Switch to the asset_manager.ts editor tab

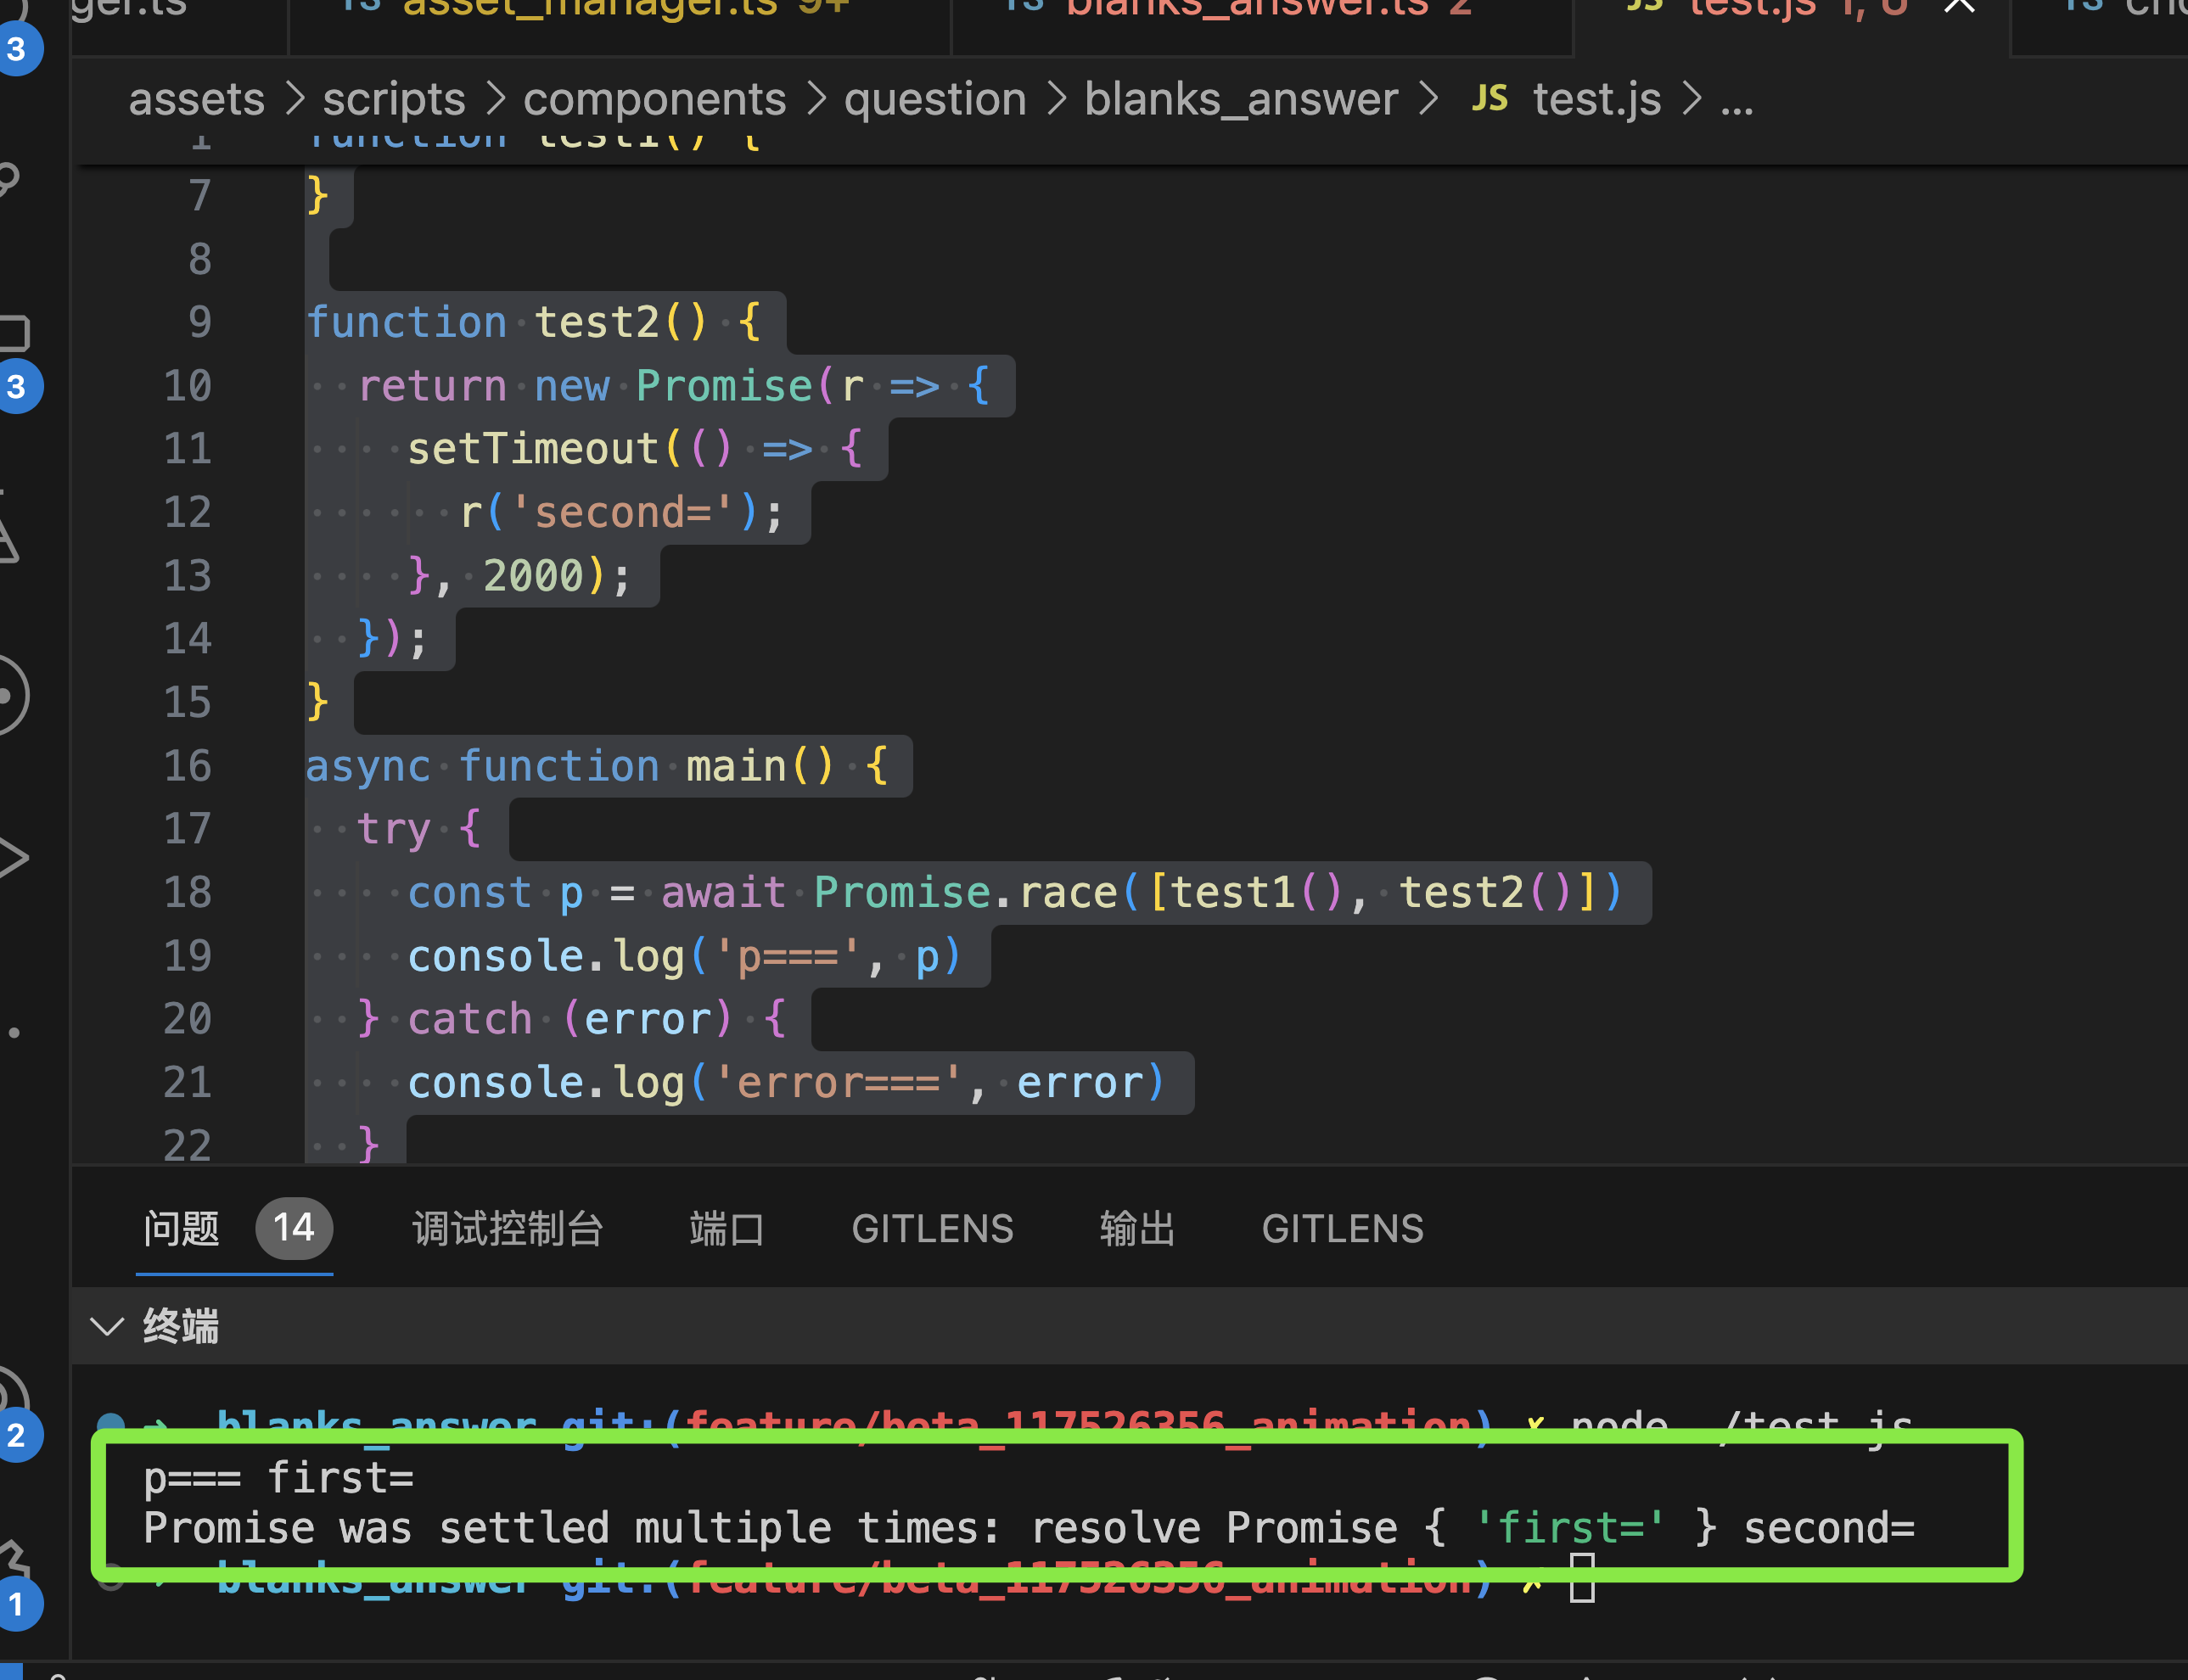590,10
